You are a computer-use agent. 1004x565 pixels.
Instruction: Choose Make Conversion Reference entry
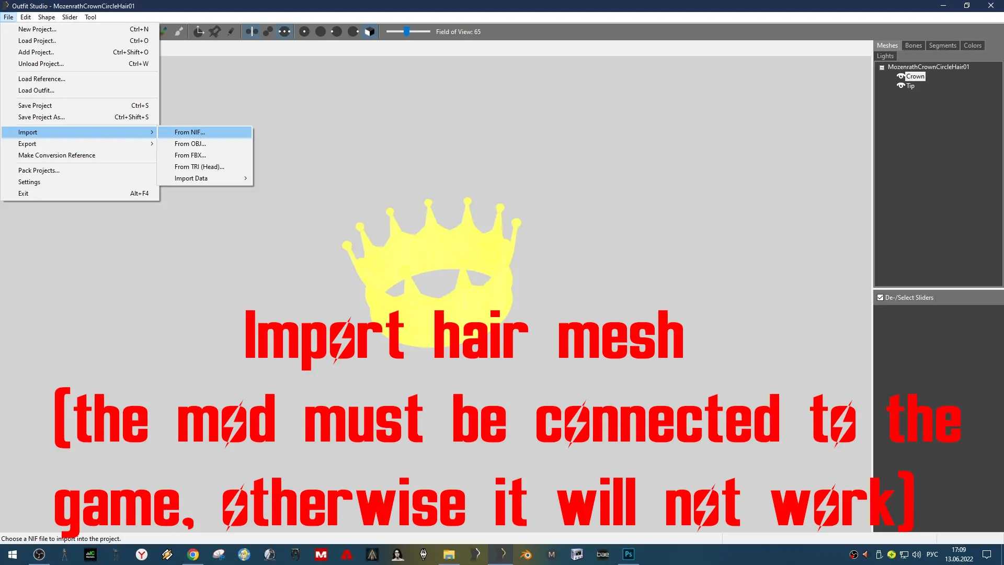[x=80, y=155]
